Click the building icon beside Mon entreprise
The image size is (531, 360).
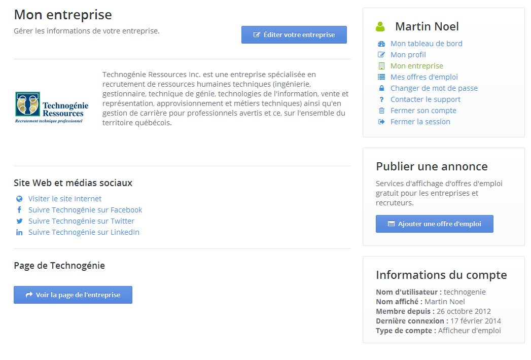click(381, 66)
